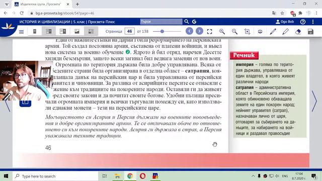Select the pencil drawing tool

point(273,31)
